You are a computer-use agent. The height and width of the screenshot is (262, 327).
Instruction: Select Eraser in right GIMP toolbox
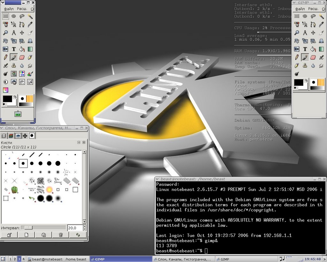tap(313, 57)
